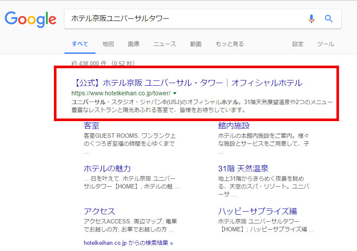This screenshot has height=251, width=357.
Task: Click the ユニバーサル・スタジオ・ジャパン snippet text
Action: coord(202,106)
